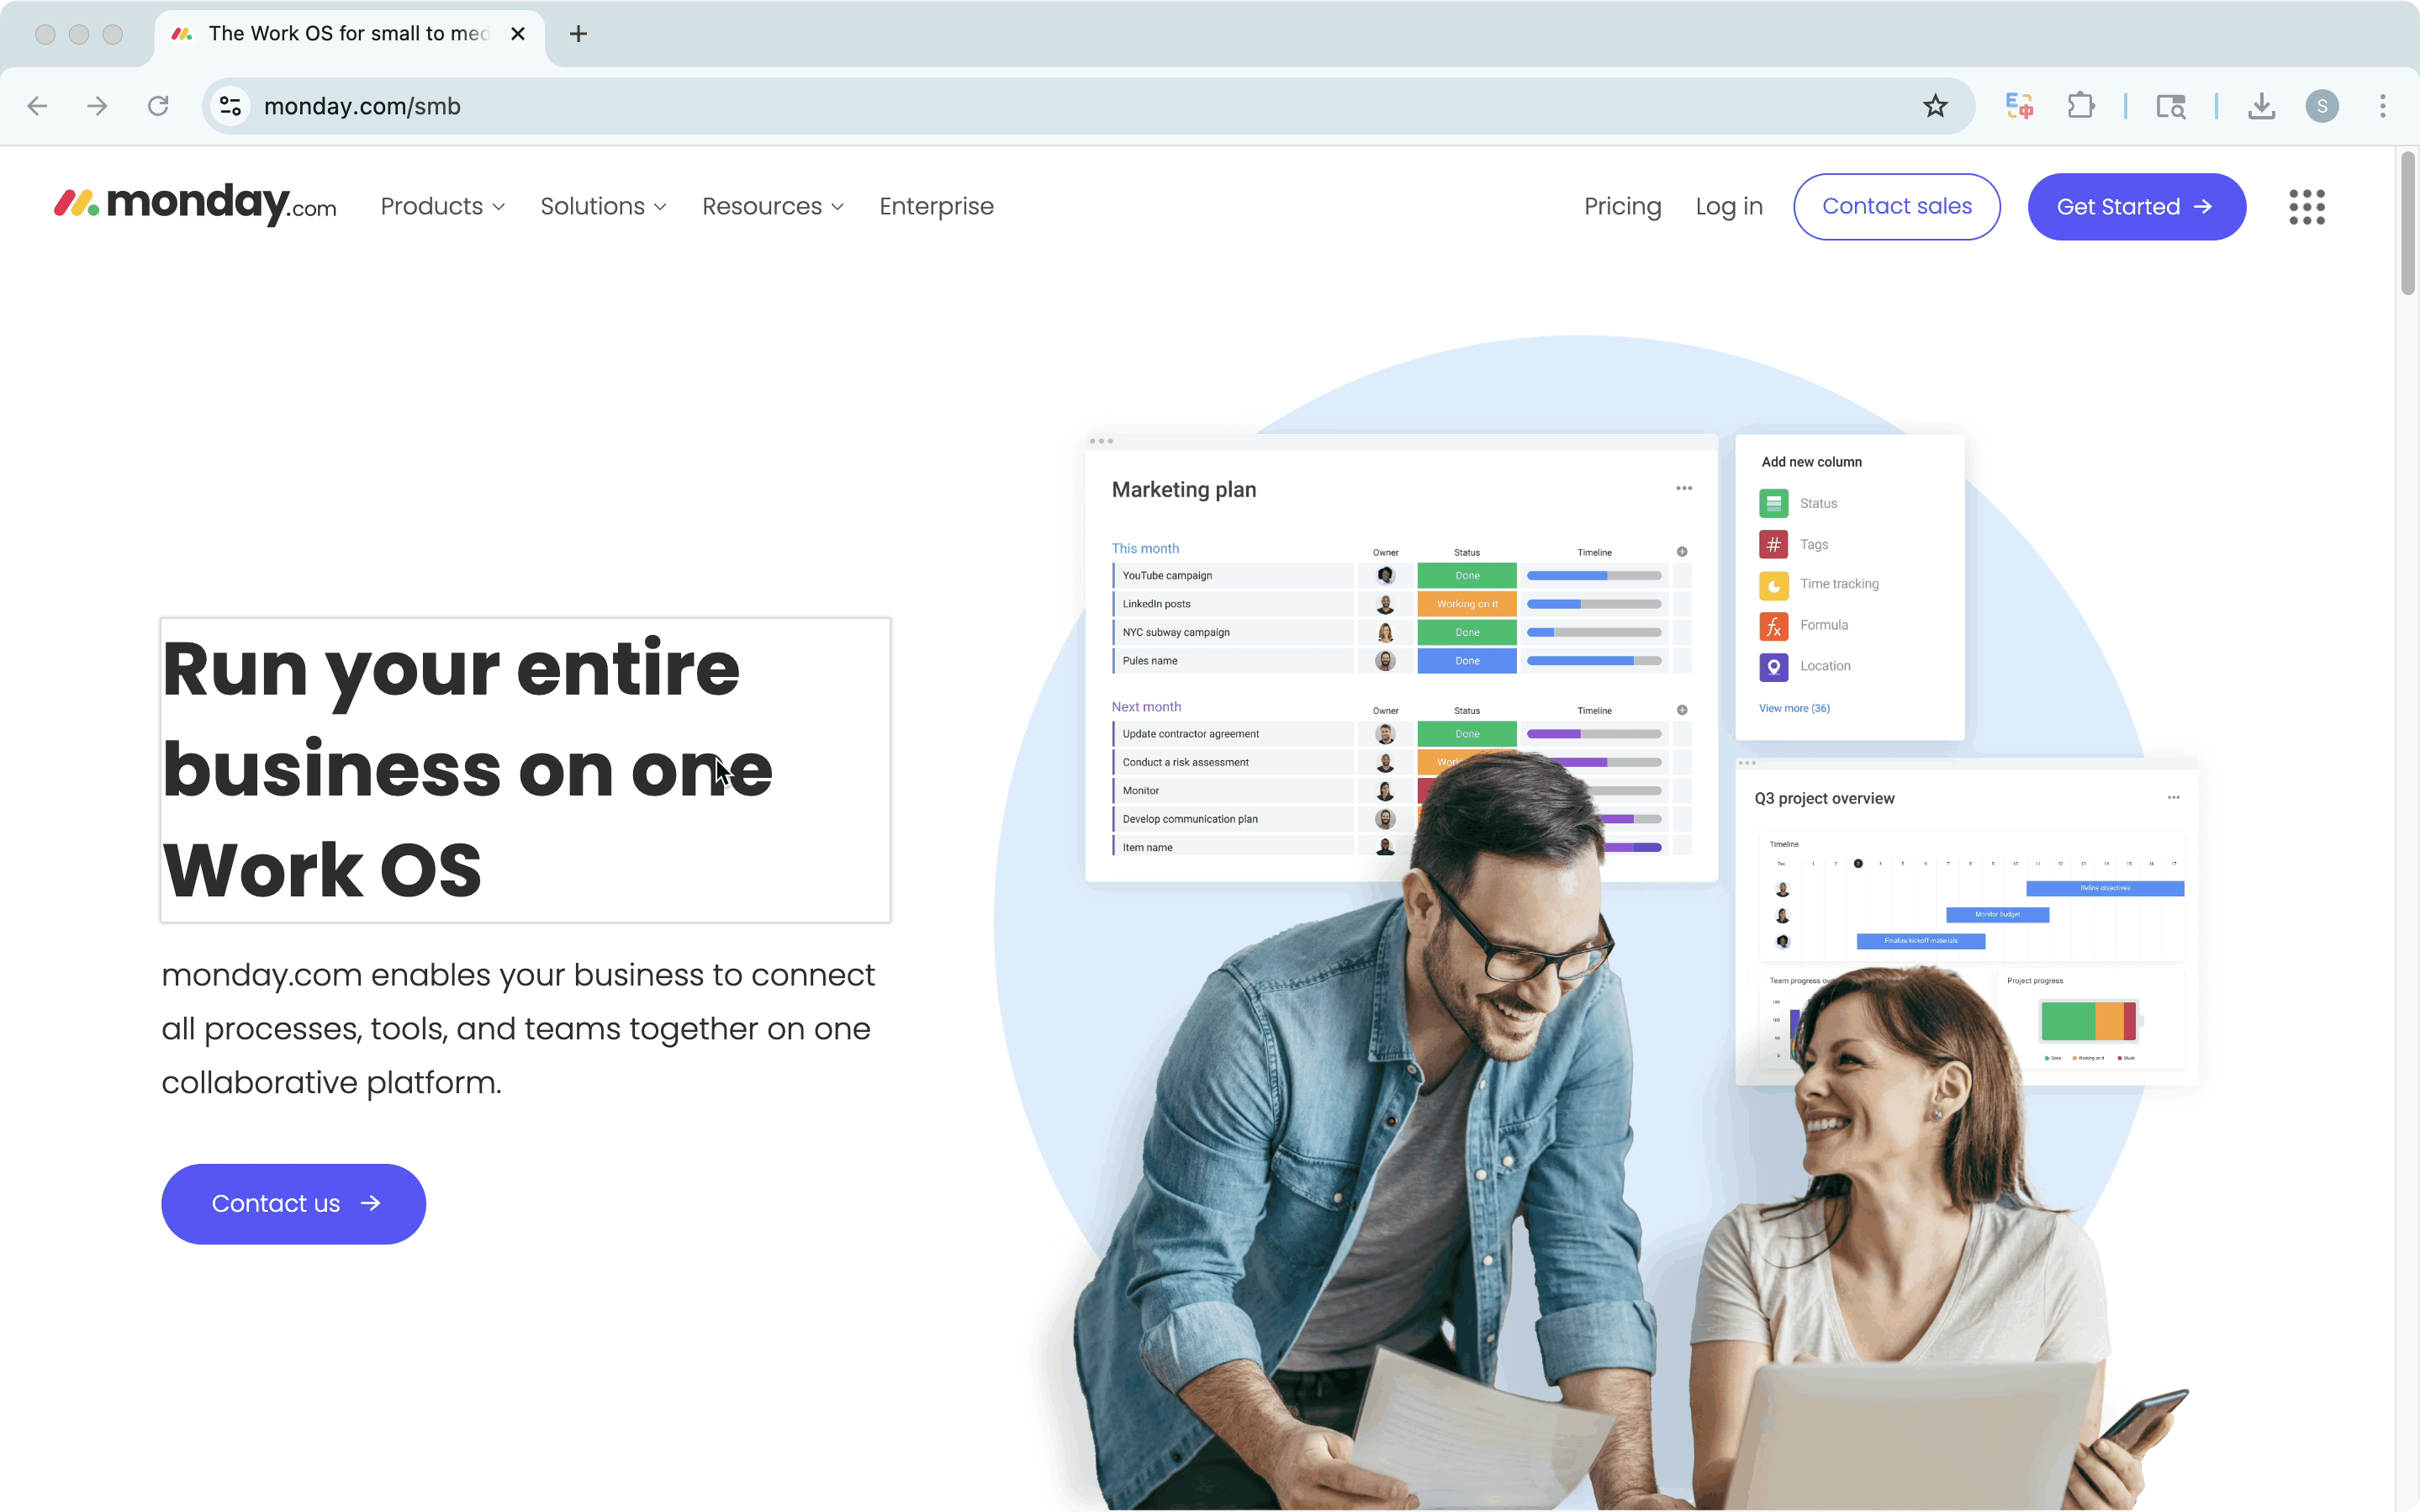Add column to This month group
The height and width of the screenshot is (1512, 2420).
point(1683,552)
